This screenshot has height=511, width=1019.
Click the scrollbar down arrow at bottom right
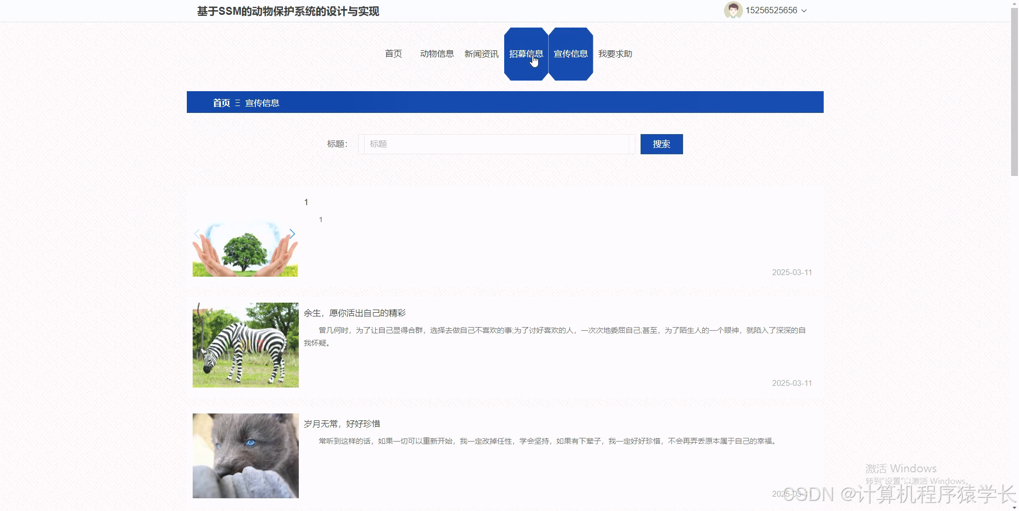pyautogui.click(x=1014, y=506)
